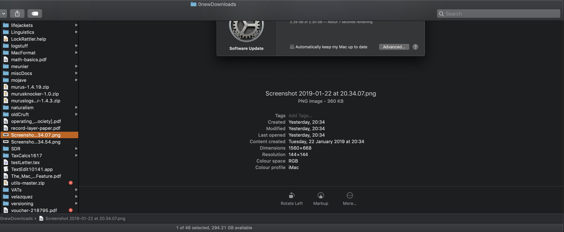Image resolution: width=564 pixels, height=232 pixels.
Task: Click the Edit Tags toolbar icon
Action: [x=35, y=14]
